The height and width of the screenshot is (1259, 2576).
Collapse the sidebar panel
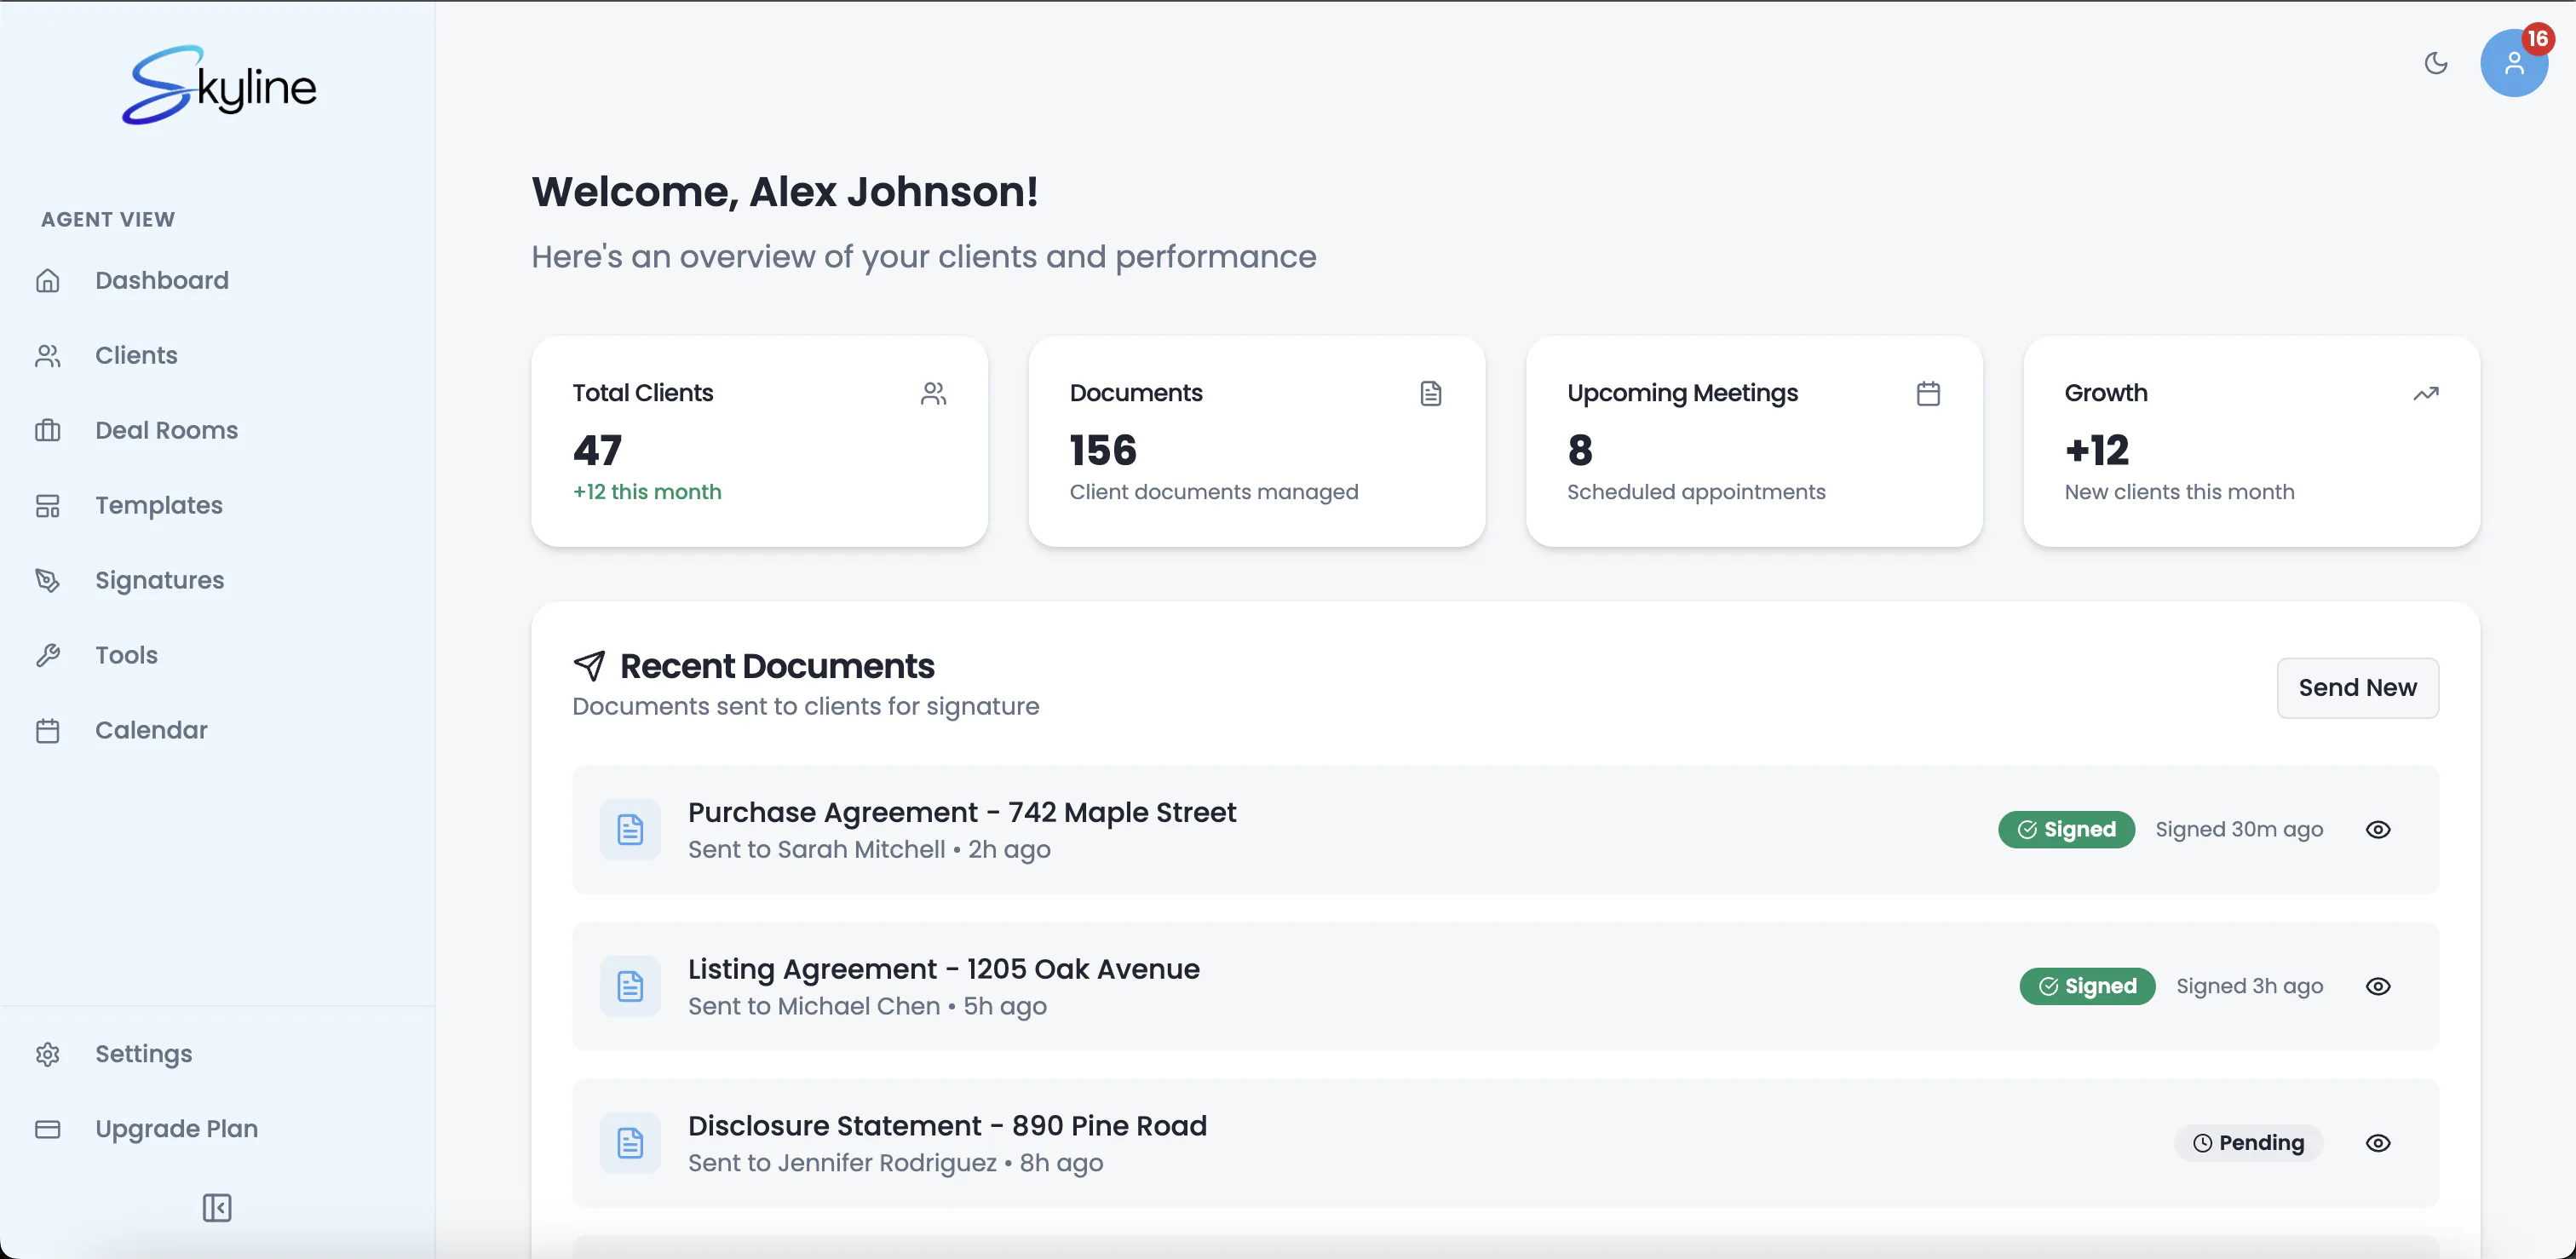pos(217,1208)
